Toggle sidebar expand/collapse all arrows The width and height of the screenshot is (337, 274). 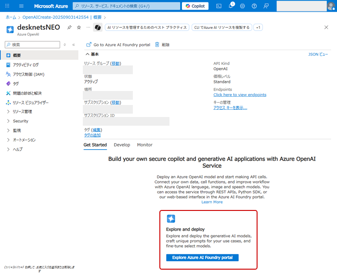(65, 45)
